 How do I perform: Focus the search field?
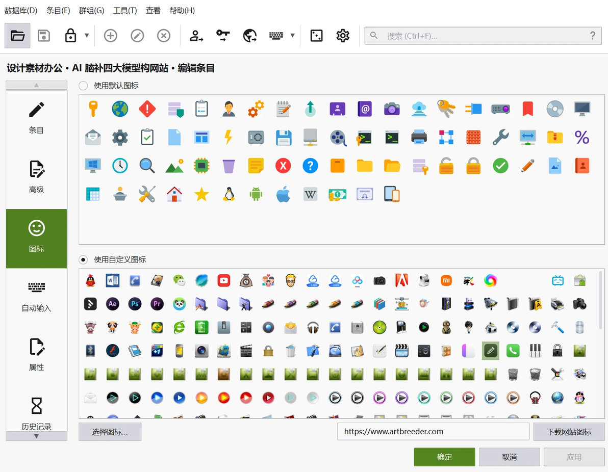point(483,36)
